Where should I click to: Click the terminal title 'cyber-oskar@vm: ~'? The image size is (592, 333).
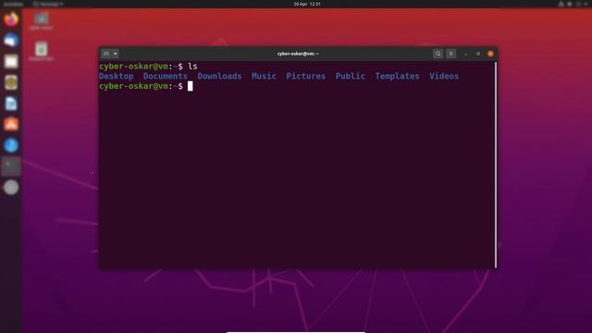click(x=298, y=54)
